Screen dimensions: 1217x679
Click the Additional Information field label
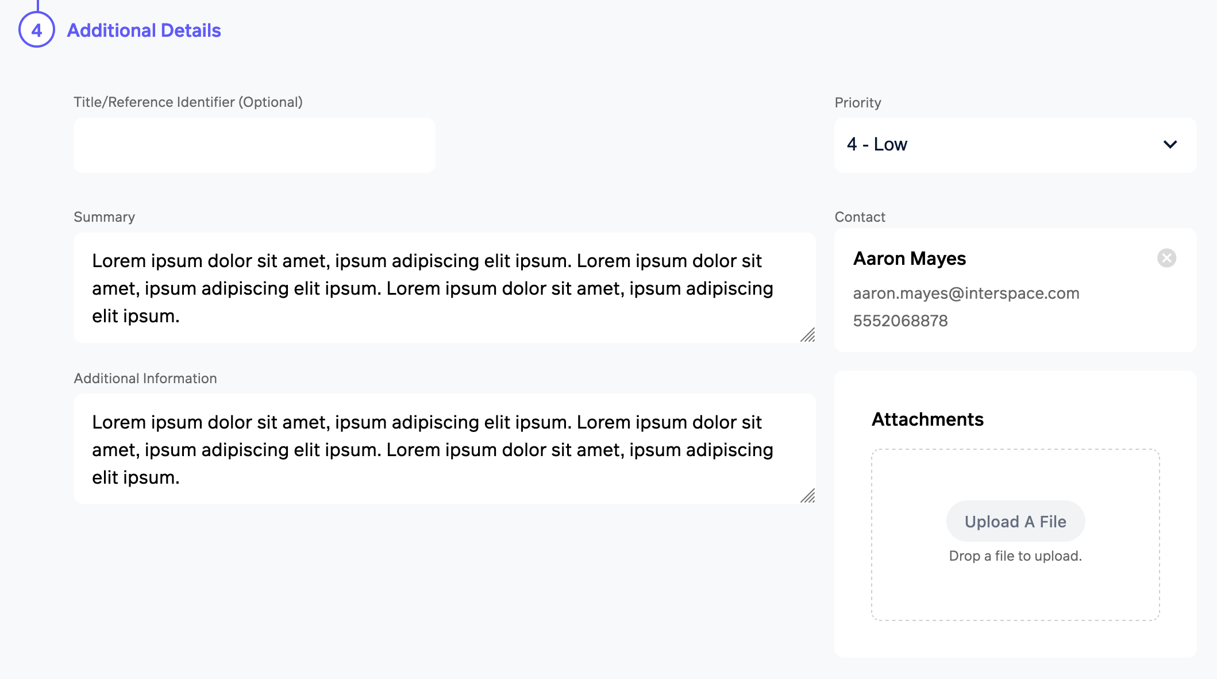click(x=145, y=379)
